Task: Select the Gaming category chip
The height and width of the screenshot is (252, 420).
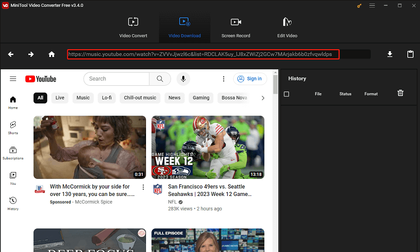Action: click(x=201, y=98)
